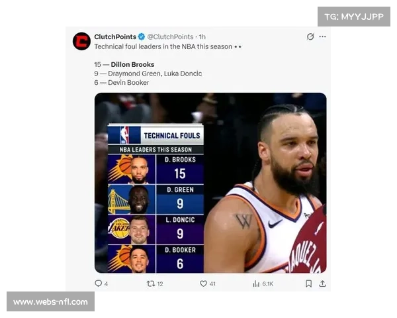Bookmark this ClutchPoints post
397x318 pixels.
pos(308,284)
